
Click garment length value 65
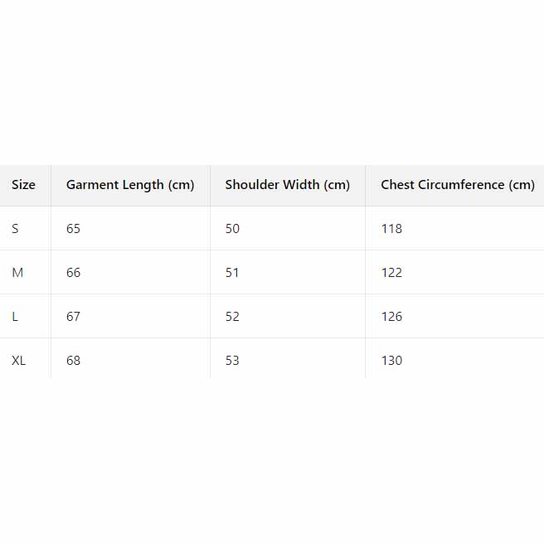(73, 229)
